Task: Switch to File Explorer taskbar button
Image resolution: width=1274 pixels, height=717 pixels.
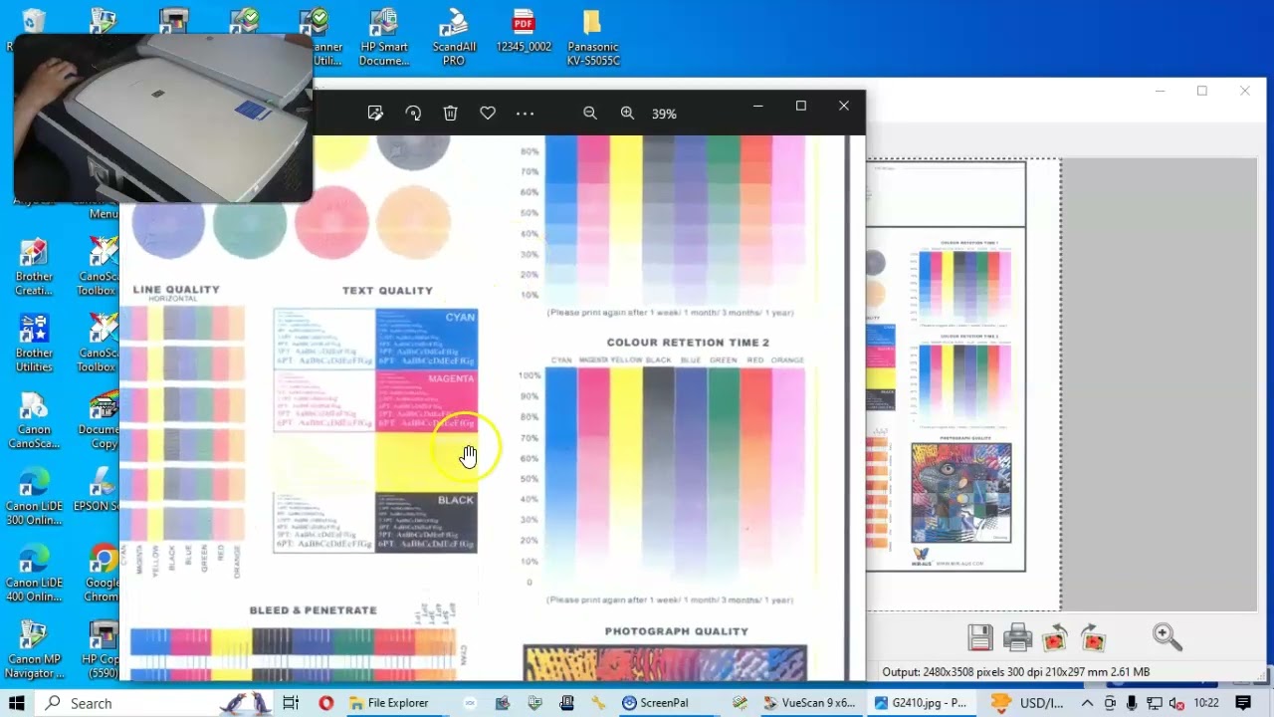Action: (x=390, y=703)
